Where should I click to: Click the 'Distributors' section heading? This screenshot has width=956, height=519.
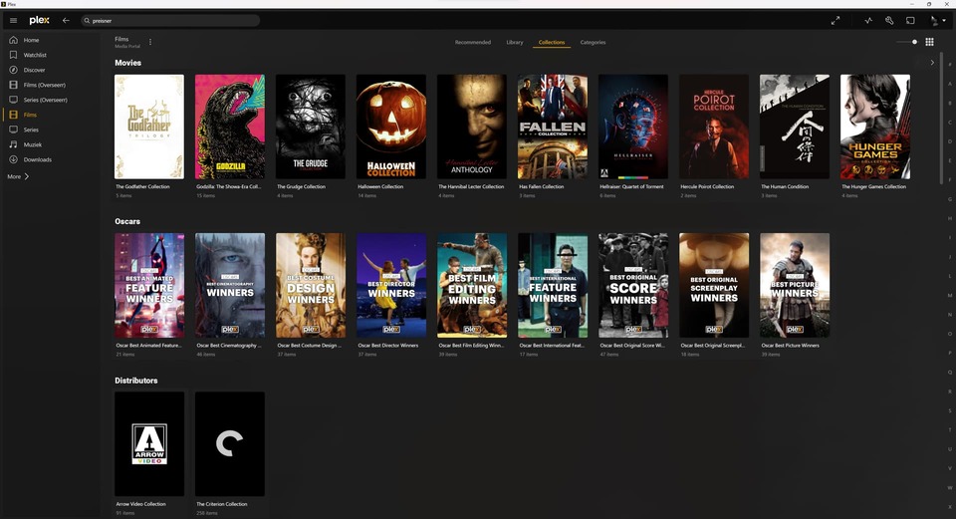tap(136, 380)
